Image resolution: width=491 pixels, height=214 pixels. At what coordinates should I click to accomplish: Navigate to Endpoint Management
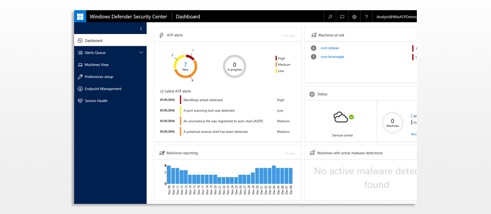pos(103,89)
